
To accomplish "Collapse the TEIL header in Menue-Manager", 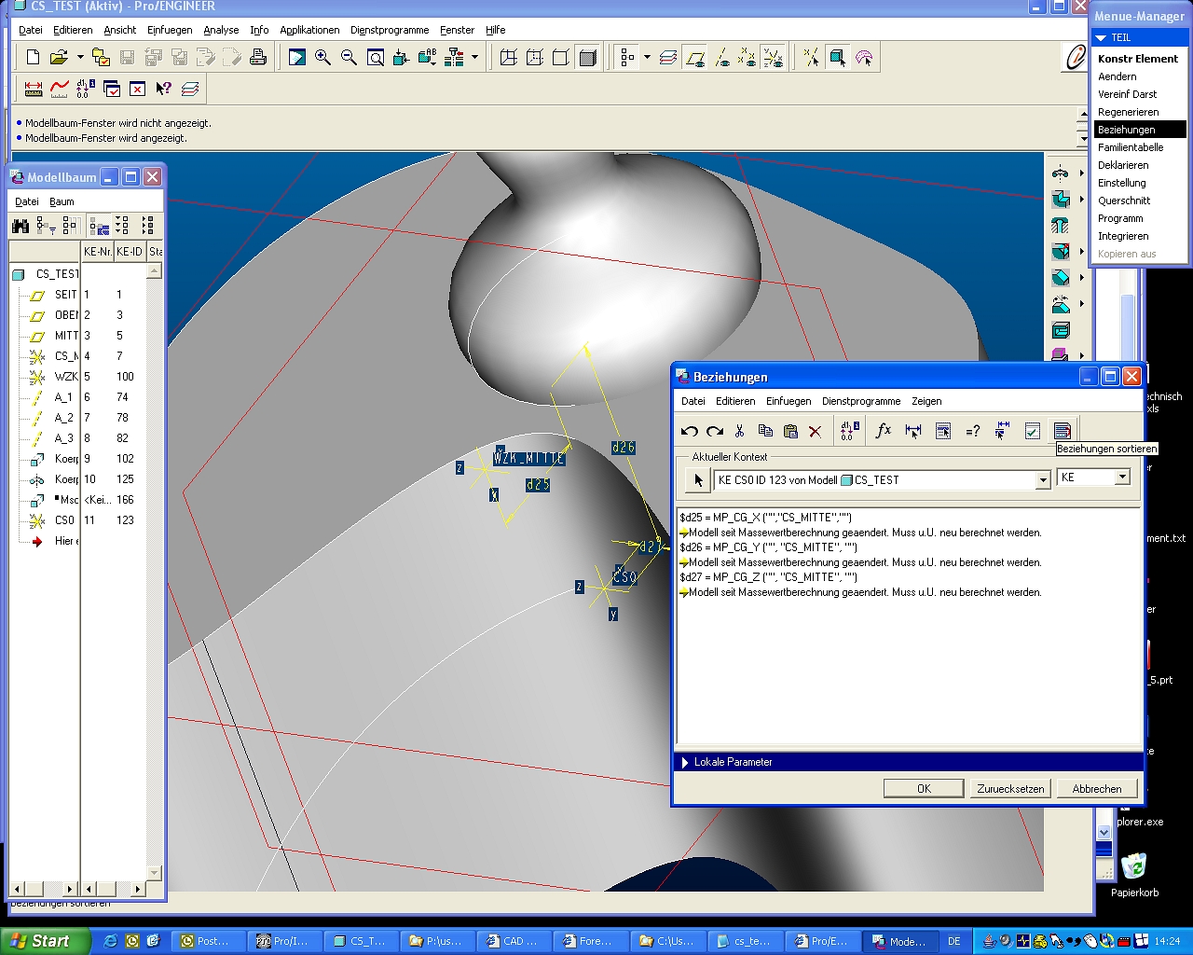I will pos(1102,37).
